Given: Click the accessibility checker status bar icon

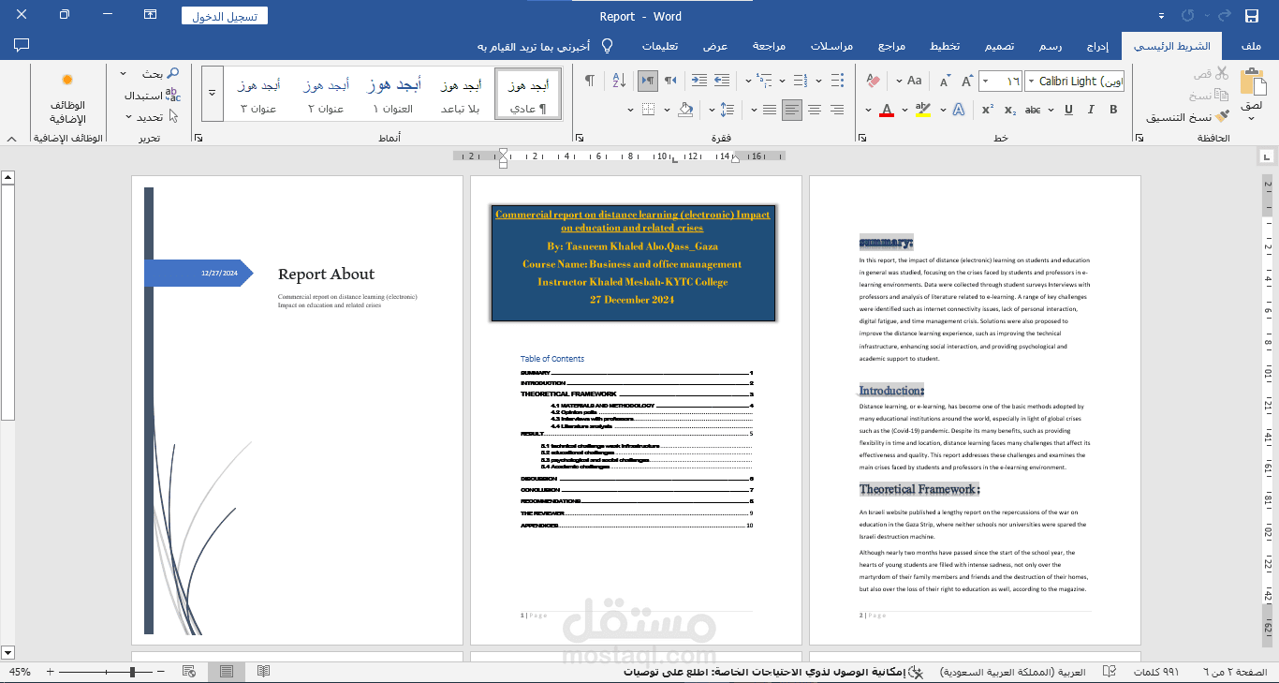Looking at the screenshot, I should click(x=916, y=672).
